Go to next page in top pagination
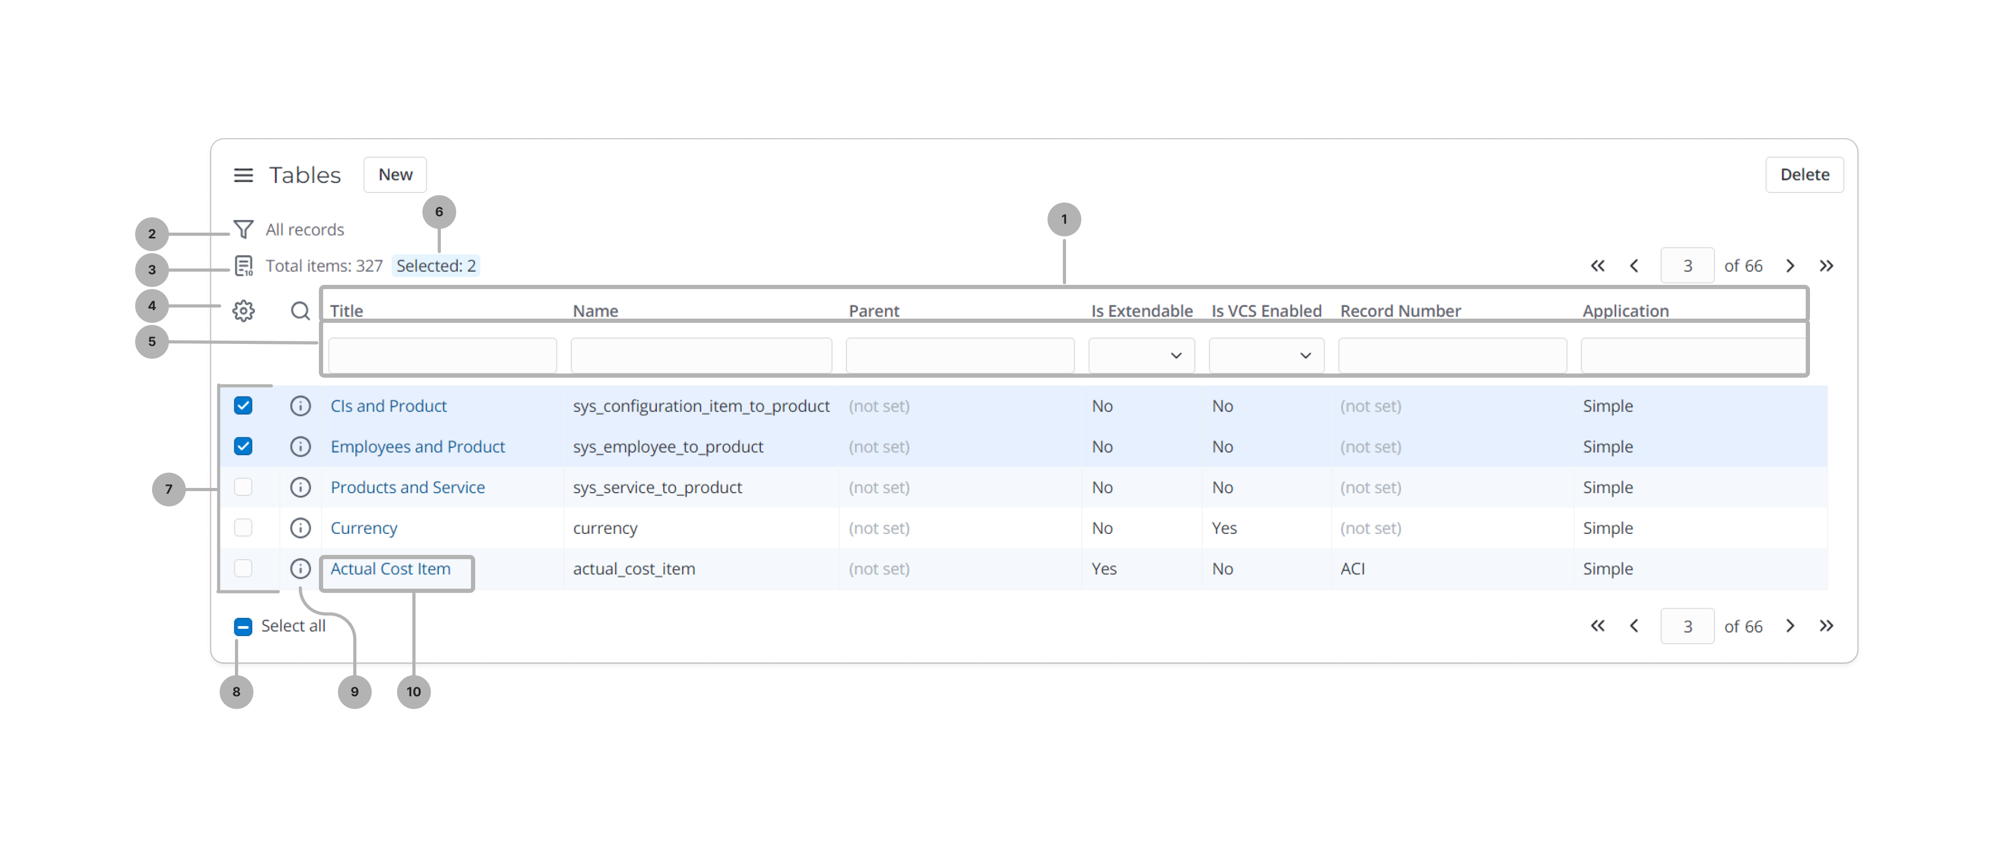The width and height of the screenshot is (1999, 844). click(1789, 266)
